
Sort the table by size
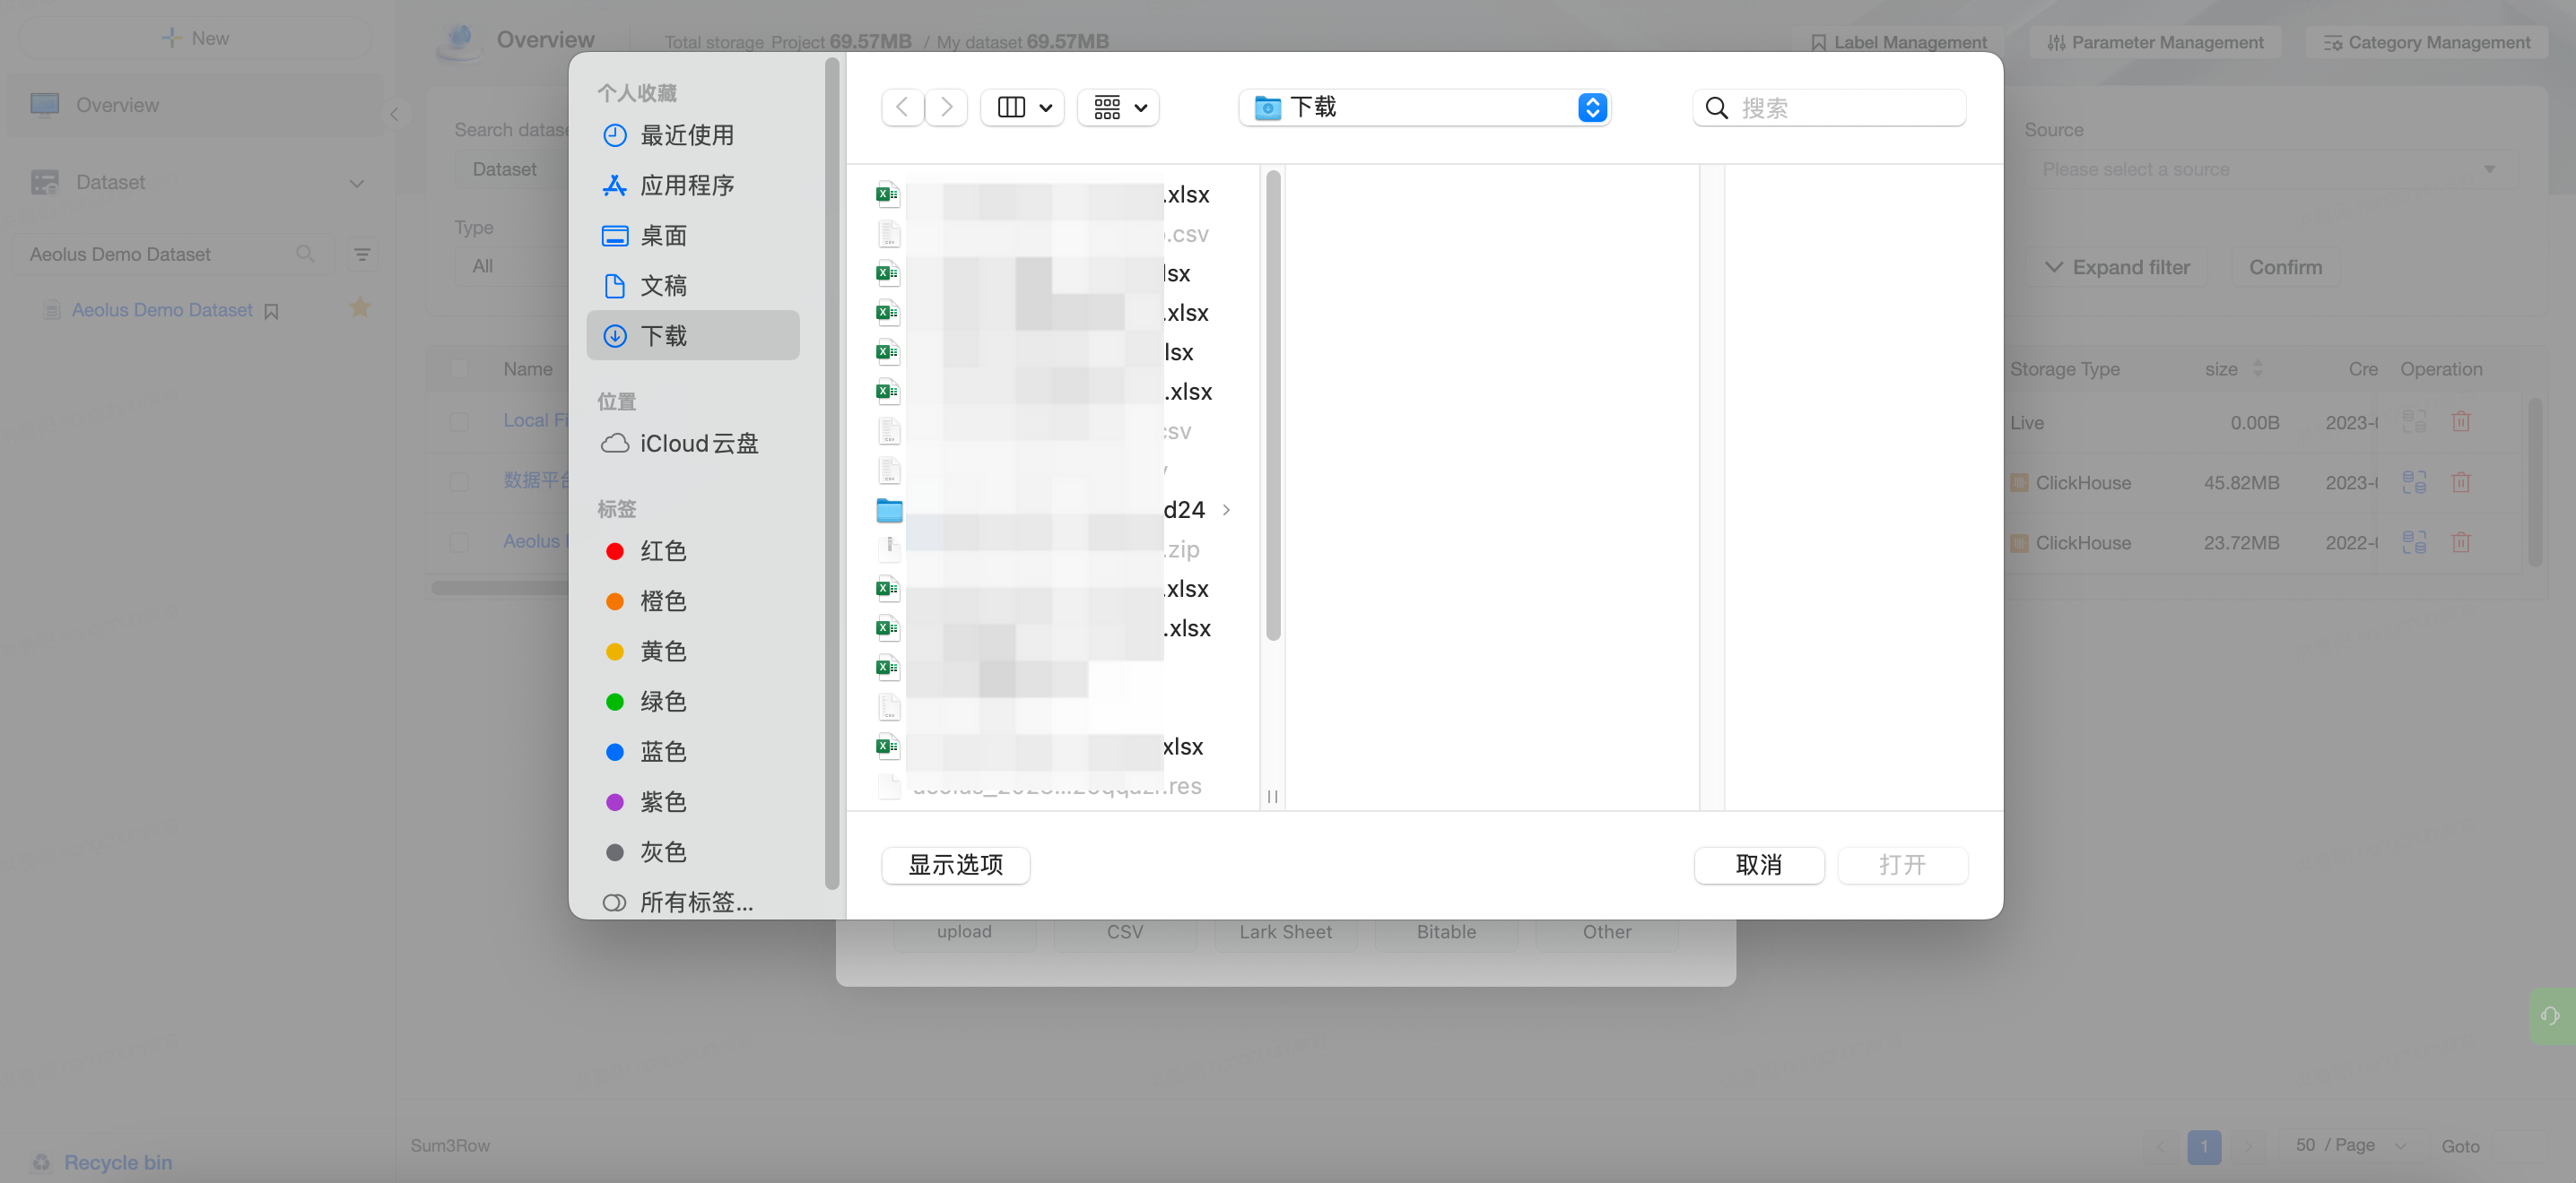point(2257,368)
